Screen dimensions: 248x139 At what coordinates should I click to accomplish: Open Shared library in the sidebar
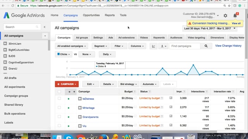tap(14, 105)
